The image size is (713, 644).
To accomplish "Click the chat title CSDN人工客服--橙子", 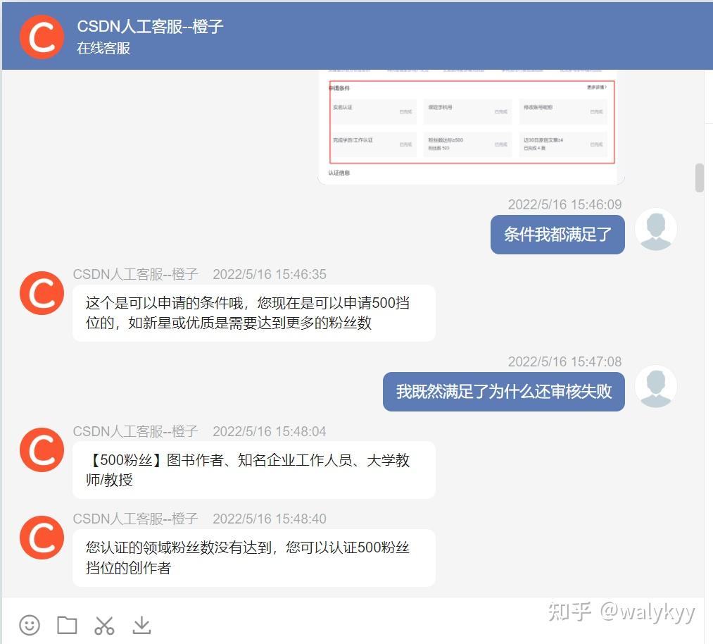I will 150,27.
